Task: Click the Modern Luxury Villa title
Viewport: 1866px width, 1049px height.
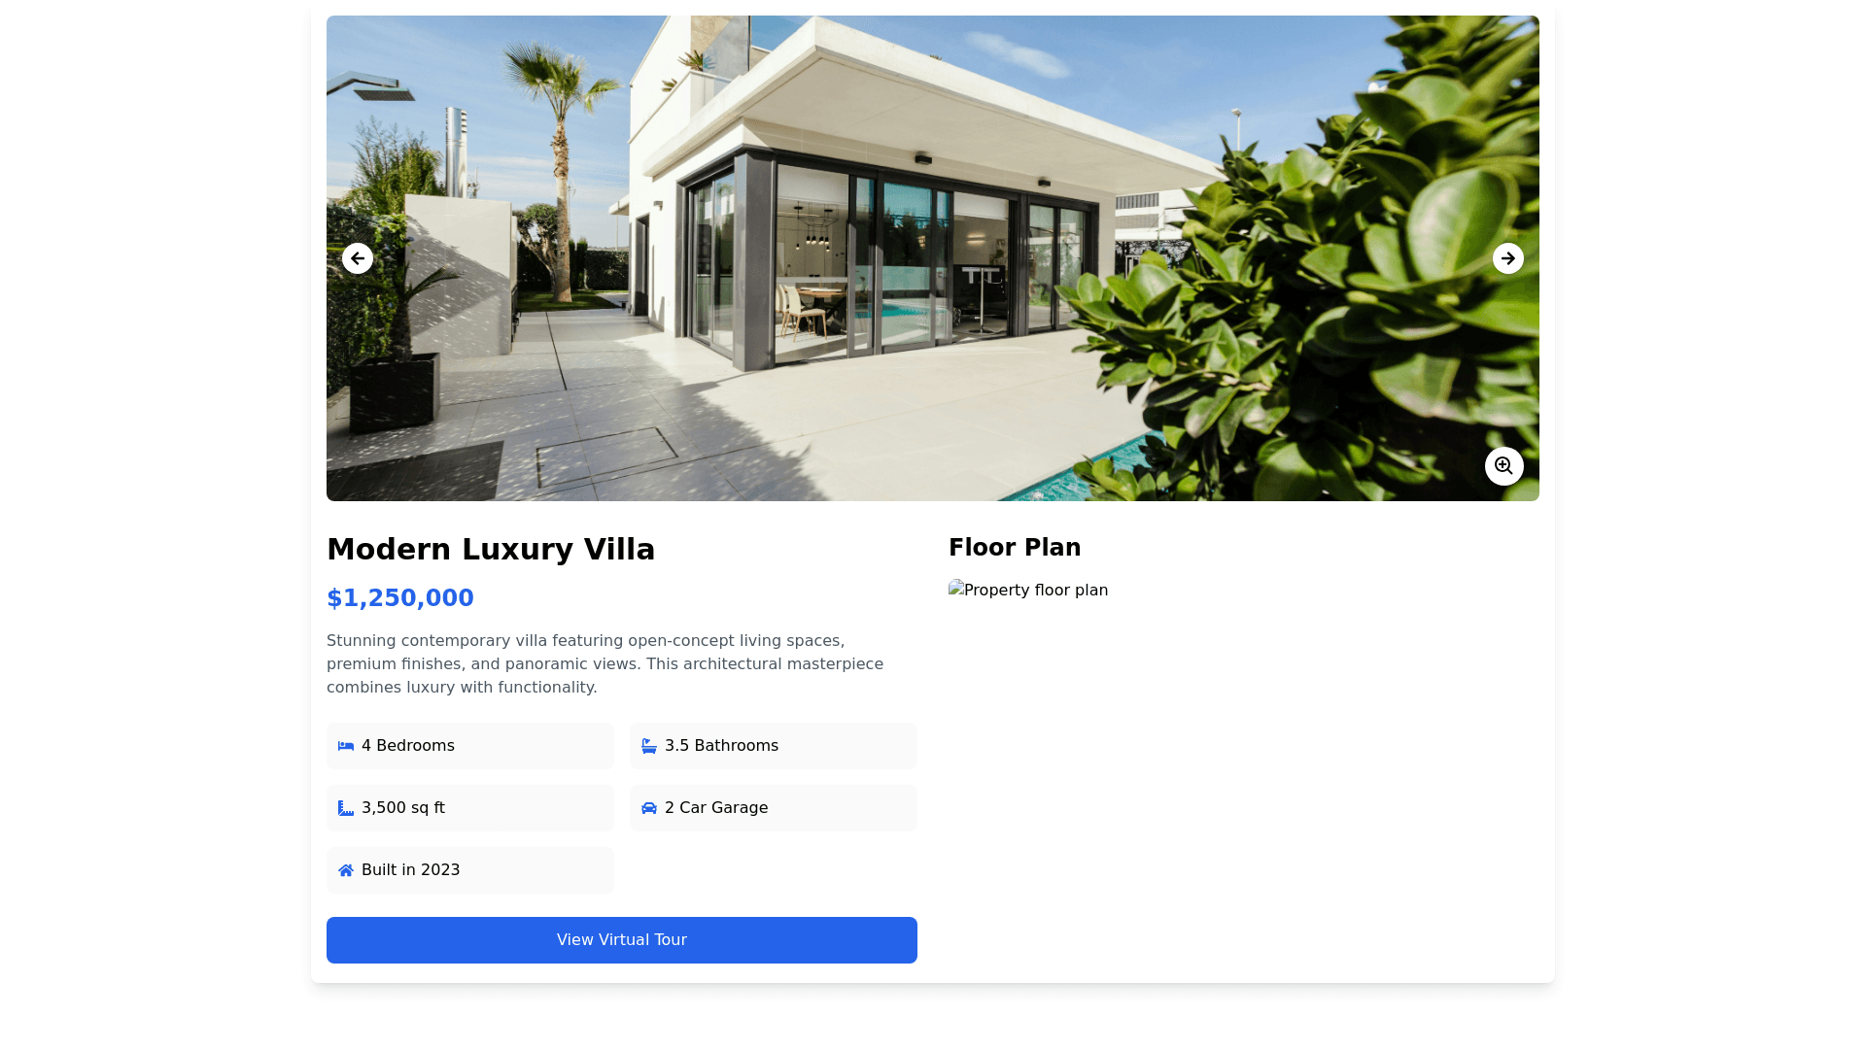Action: pos(491,549)
